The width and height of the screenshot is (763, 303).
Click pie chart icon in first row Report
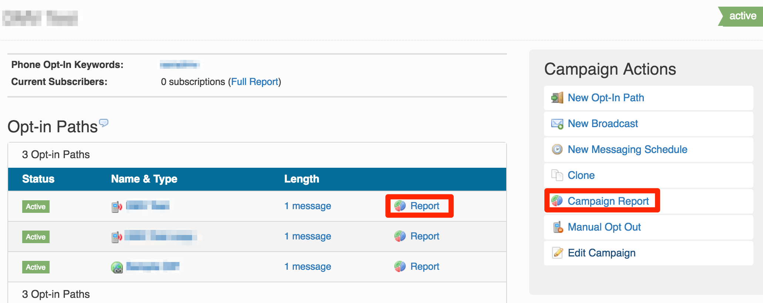point(400,205)
